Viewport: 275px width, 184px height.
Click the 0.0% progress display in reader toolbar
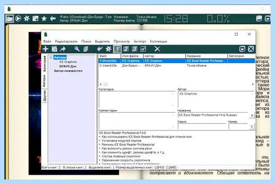[218, 19]
